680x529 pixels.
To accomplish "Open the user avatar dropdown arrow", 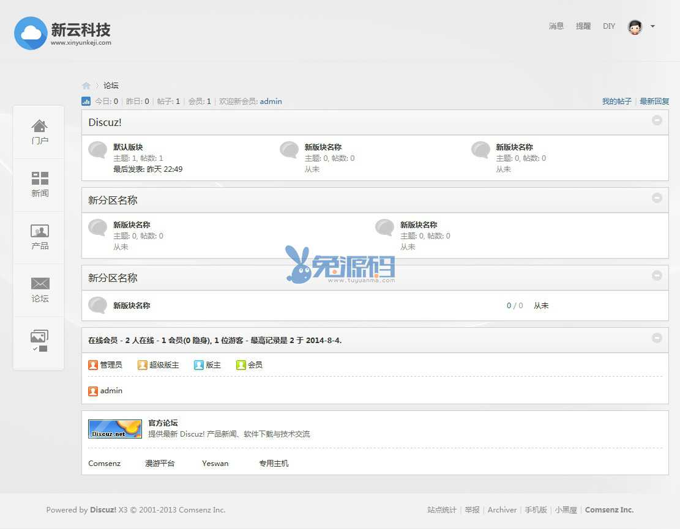I will 652,26.
